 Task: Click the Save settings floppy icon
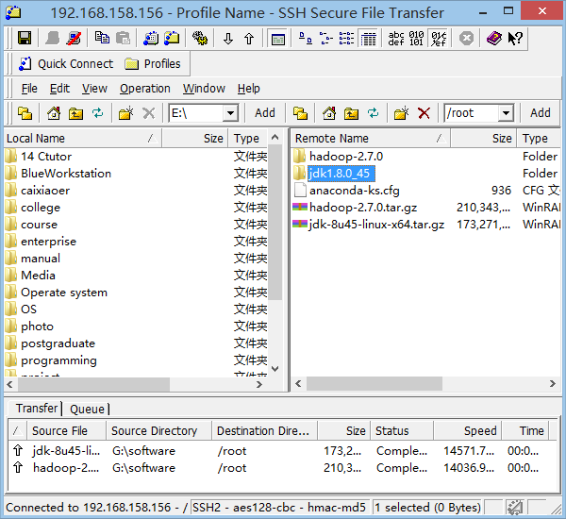pos(25,39)
